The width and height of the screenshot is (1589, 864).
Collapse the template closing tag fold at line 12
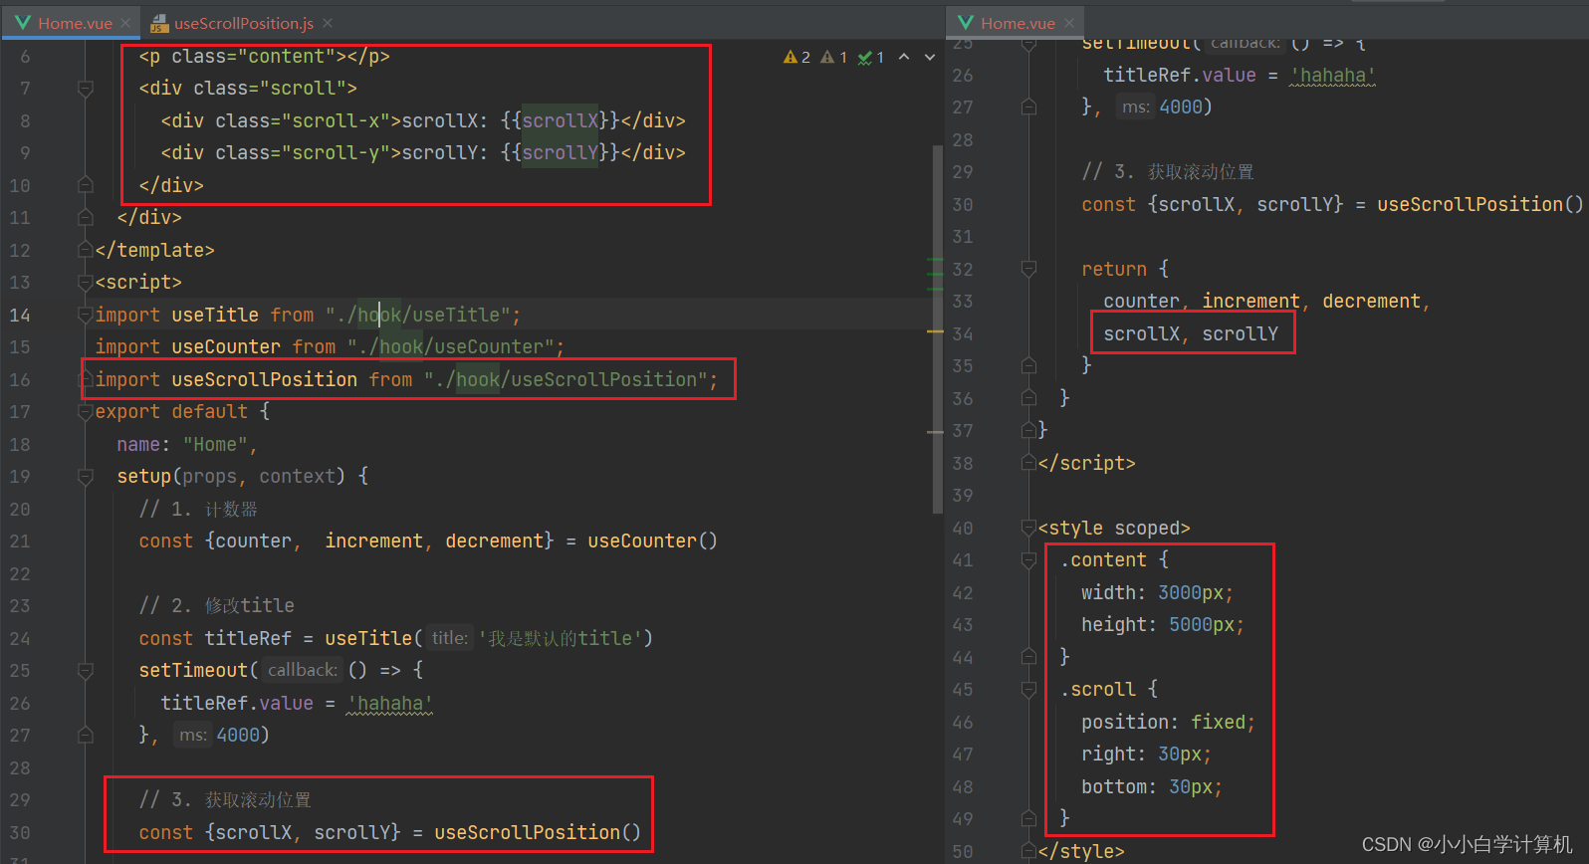click(86, 250)
